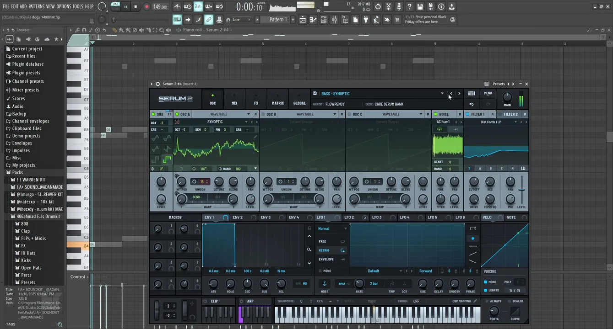Toggle OSC A enable switch
The width and height of the screenshot is (613, 329).
(177, 114)
